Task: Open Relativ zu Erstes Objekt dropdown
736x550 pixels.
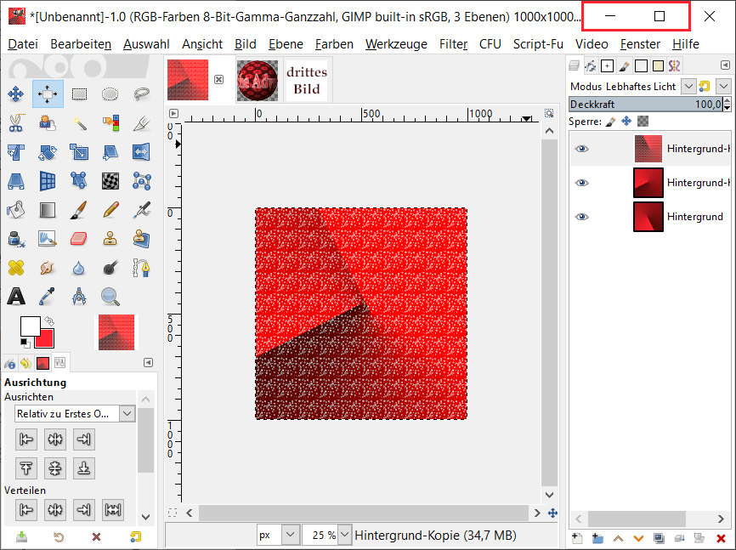Action: pos(75,414)
